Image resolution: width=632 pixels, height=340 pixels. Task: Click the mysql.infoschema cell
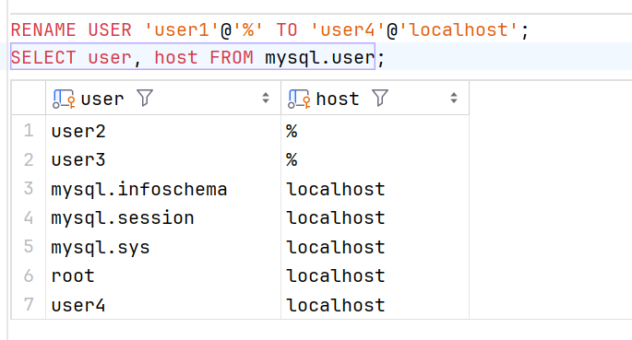163,189
